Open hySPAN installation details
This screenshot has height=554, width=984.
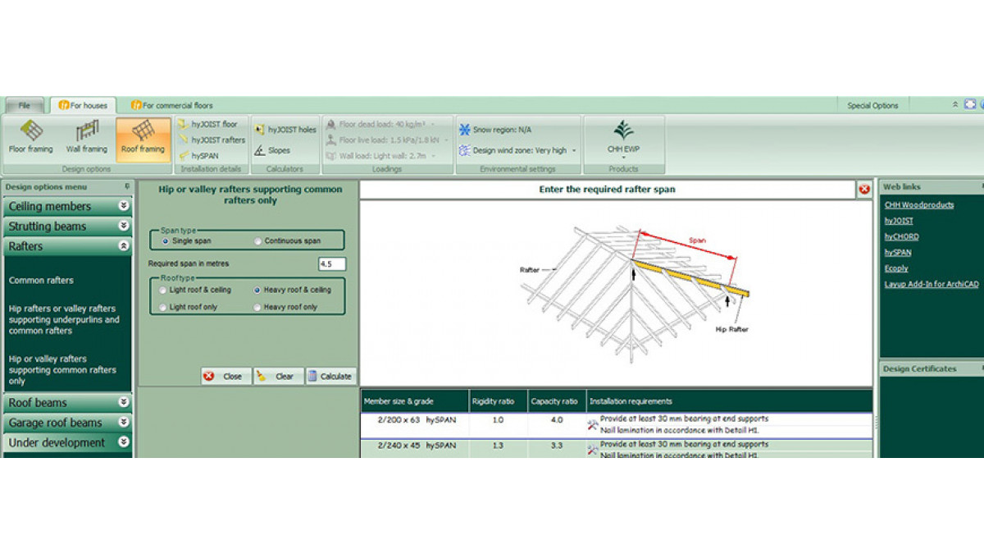click(198, 155)
